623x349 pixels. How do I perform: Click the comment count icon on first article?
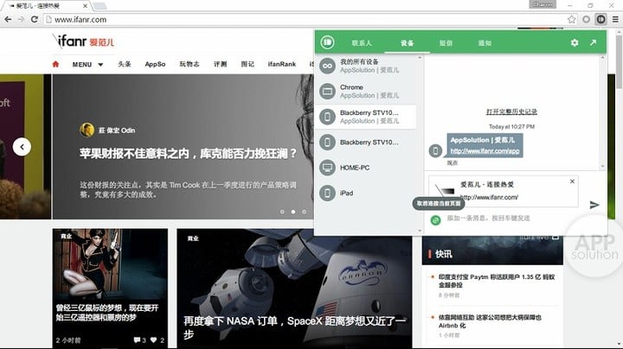pyautogui.click(x=138, y=339)
